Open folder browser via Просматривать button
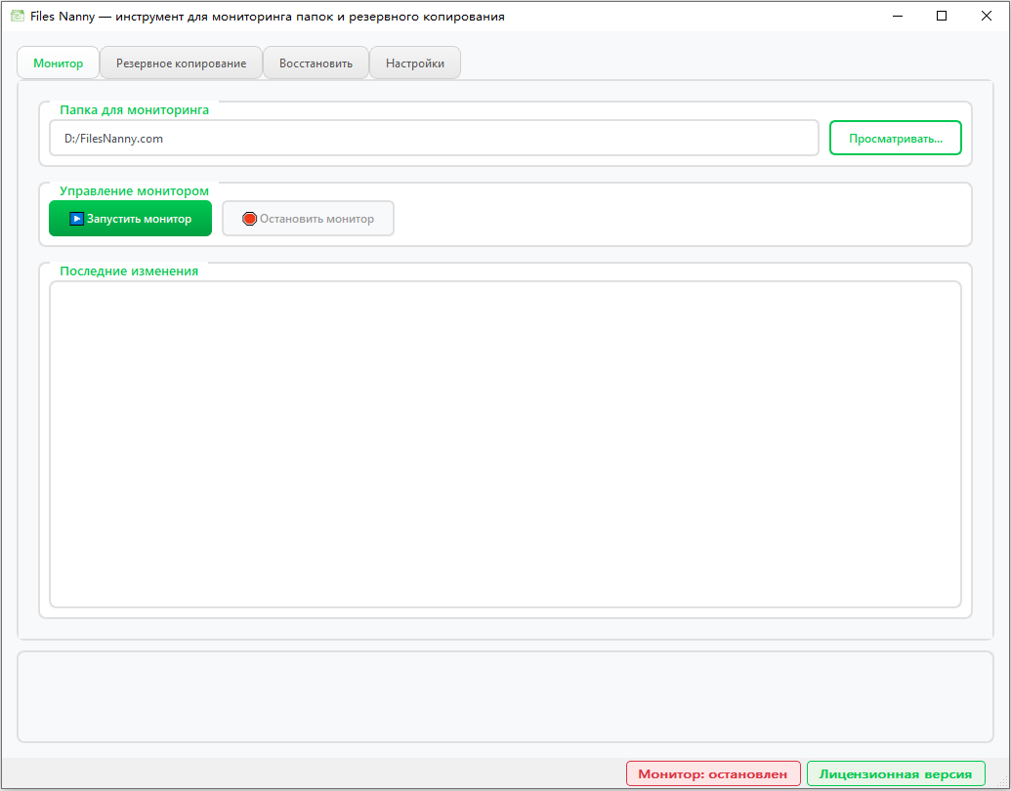The height and width of the screenshot is (791, 1011). [x=895, y=138]
